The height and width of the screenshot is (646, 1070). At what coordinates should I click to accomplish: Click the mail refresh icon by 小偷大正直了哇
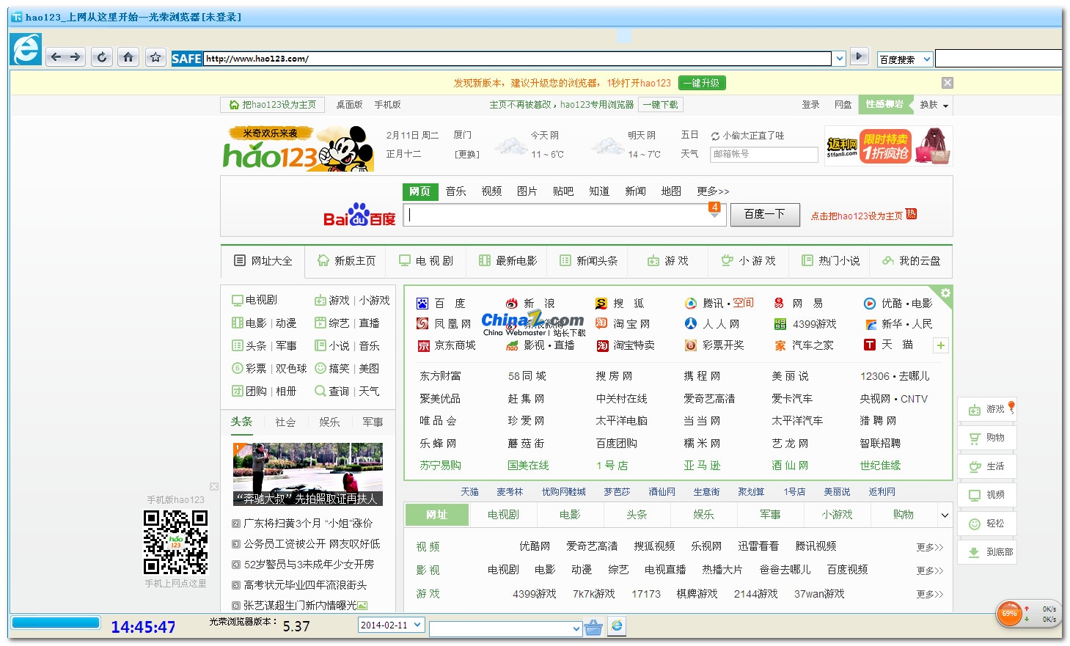click(715, 136)
